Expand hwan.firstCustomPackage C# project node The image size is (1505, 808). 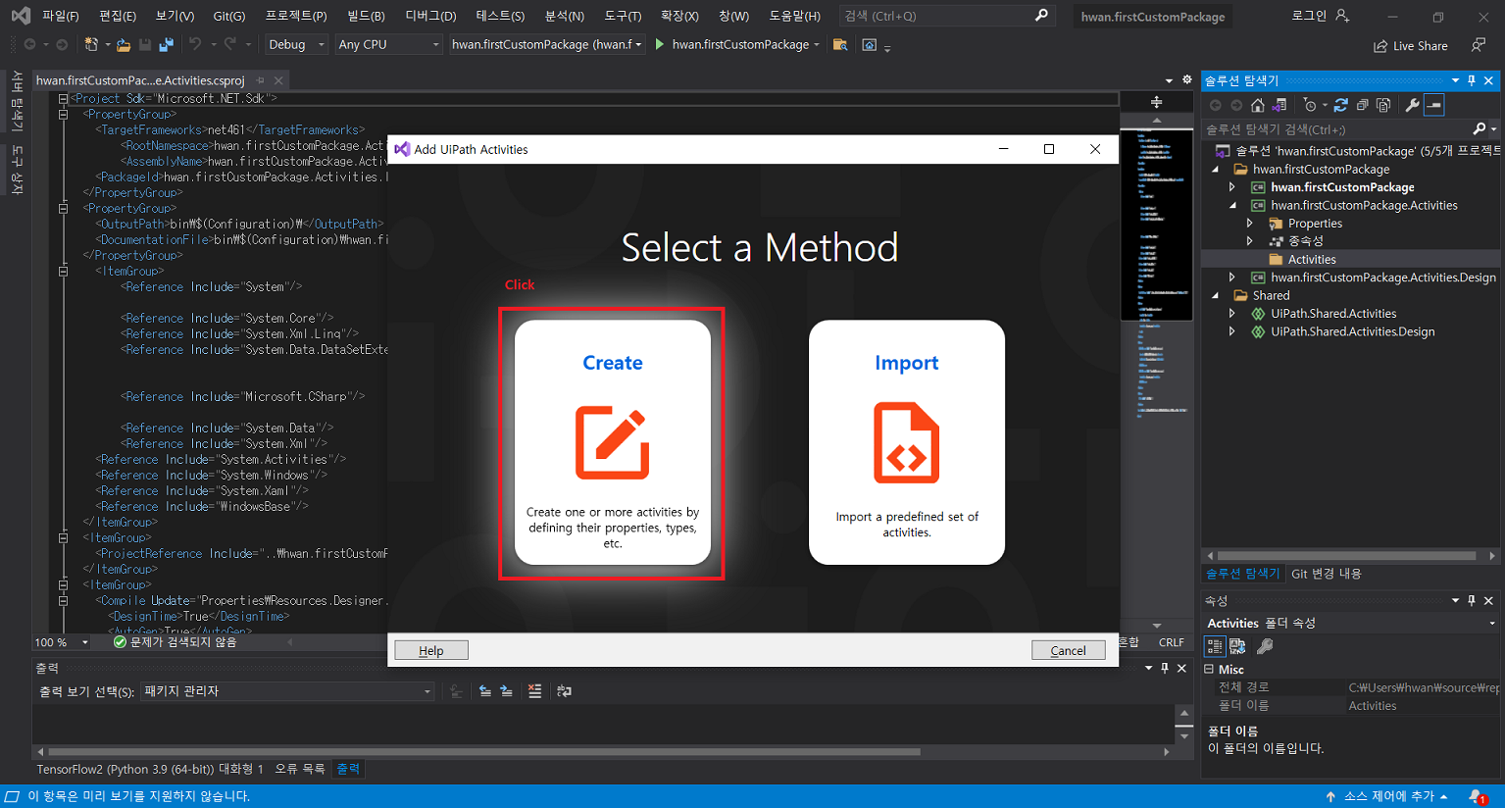pyautogui.click(x=1232, y=187)
